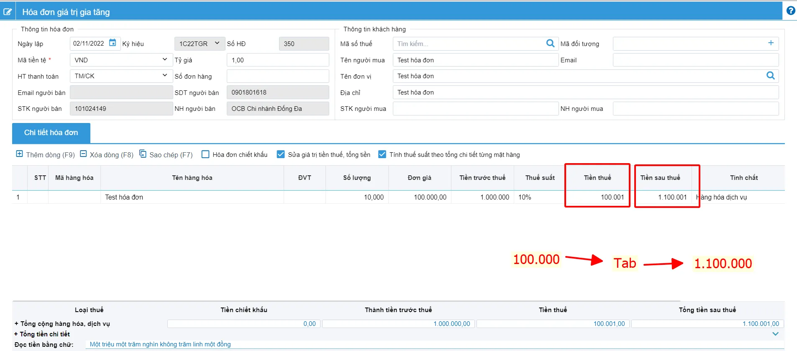This screenshot has height=351, width=797.
Task: Click the Tỷ giá input field
Action: click(x=278, y=60)
